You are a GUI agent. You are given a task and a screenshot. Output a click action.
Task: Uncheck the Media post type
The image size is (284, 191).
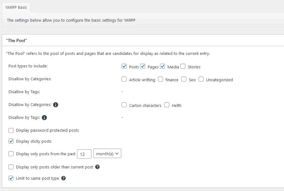pyautogui.click(x=162, y=66)
